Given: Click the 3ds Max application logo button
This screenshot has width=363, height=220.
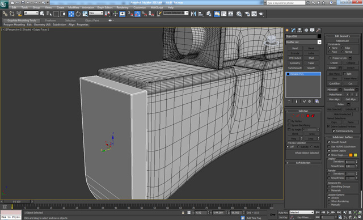Looking at the screenshot, I should tap(4, 4).
